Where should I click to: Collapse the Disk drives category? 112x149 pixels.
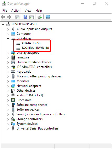8,39
